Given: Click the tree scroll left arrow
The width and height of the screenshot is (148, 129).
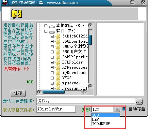Looking at the screenshot, I should (x=39, y=92).
